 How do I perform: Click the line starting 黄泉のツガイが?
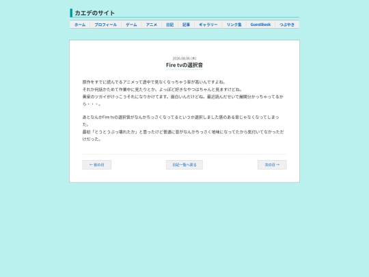tap(183, 100)
